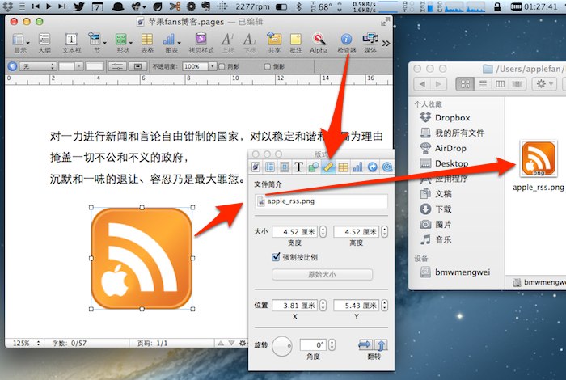Switch to the Document inspector tab
Viewport: 566px width, 380px height.
[256, 167]
